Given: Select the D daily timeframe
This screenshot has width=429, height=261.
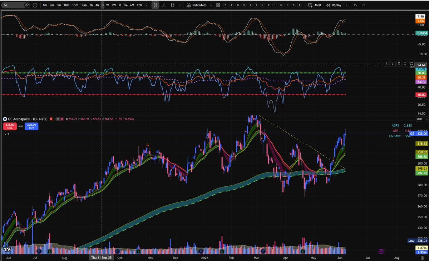Looking at the screenshot, I should (x=103, y=5).
